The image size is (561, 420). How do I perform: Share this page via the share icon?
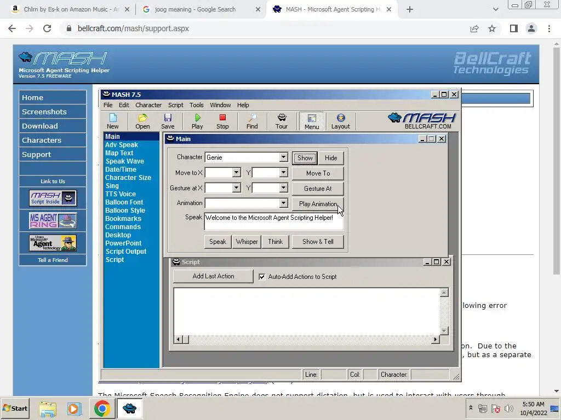point(474,28)
